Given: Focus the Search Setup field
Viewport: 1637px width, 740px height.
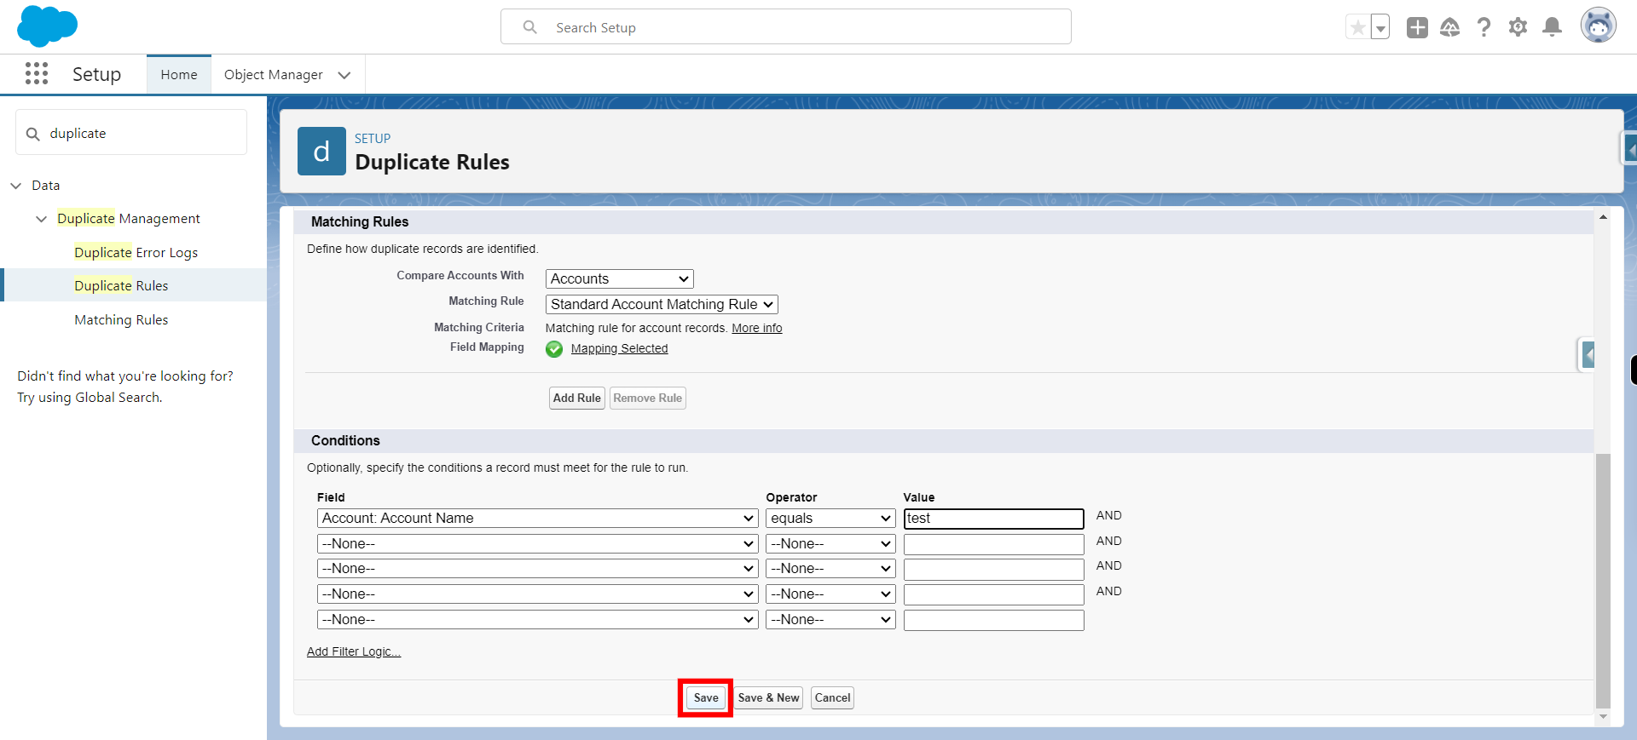Looking at the screenshot, I should point(785,27).
